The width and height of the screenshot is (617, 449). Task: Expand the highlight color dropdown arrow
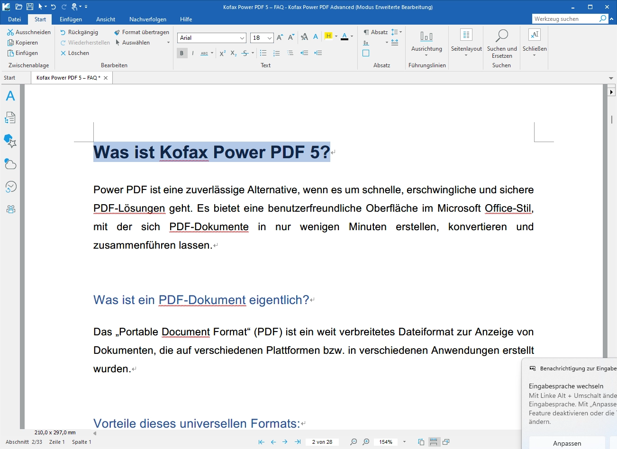(x=336, y=36)
